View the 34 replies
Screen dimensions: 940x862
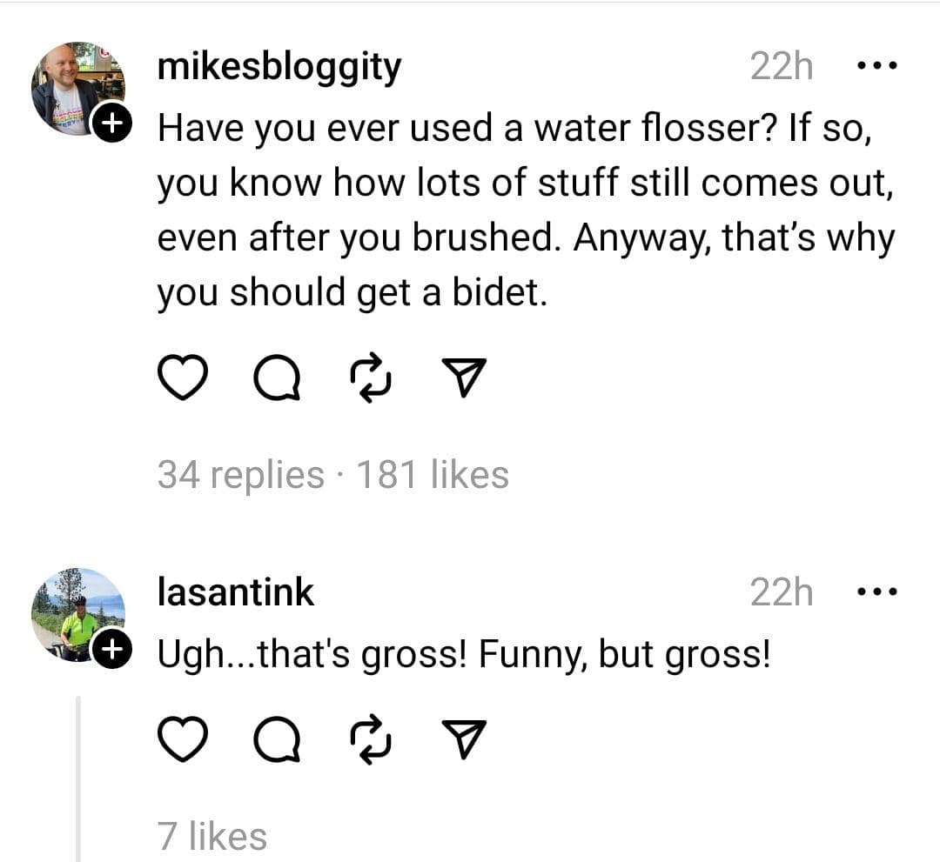(240, 475)
